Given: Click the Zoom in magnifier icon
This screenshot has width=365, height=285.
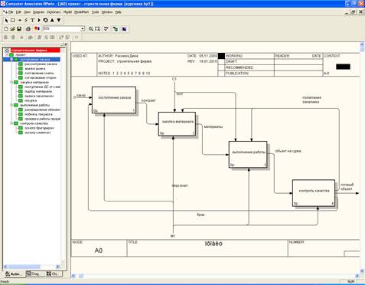Looking at the screenshot, I should click(x=90, y=29).
